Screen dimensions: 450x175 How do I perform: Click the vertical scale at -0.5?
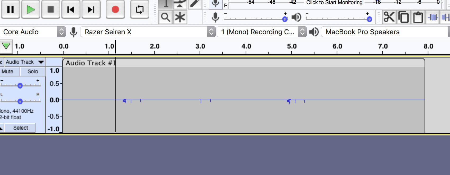tap(54, 116)
